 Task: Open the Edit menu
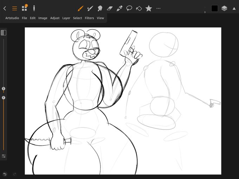[33, 18]
